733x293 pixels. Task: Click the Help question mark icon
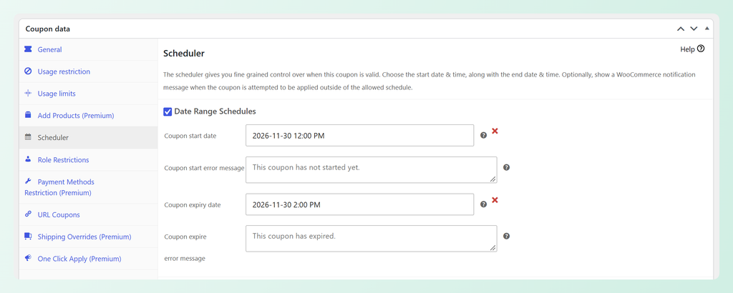(700, 49)
